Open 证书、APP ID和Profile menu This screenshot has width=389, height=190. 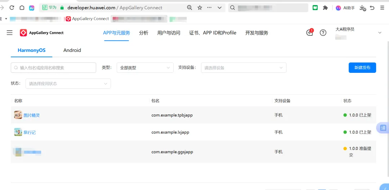pos(213,33)
